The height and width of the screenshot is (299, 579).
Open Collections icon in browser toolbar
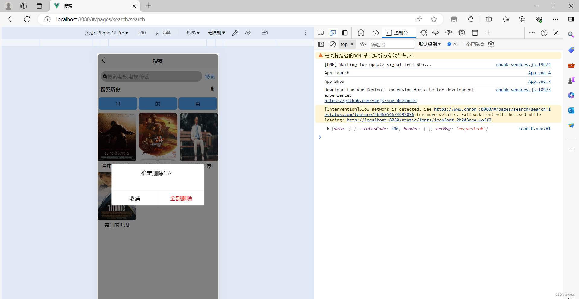point(522,19)
